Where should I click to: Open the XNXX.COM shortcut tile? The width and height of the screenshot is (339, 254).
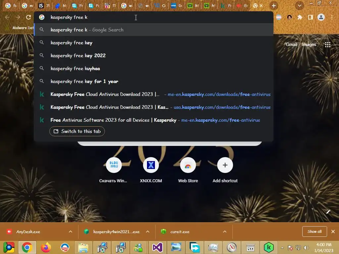(151, 170)
